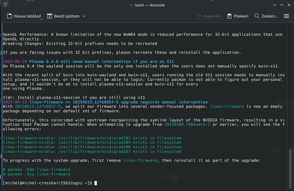Close the Konsole window
Image resolution: width=294 pixels, height=191 pixels.
click(x=289, y=5)
